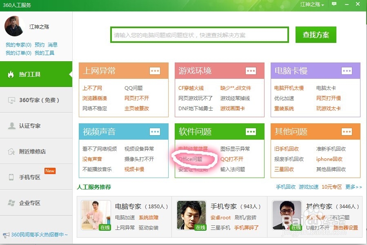Click the 没有声音 link

(x=92, y=159)
